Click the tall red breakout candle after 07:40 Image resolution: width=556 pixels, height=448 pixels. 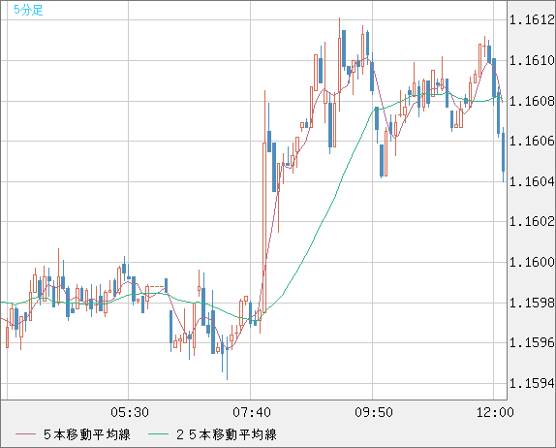(x=264, y=203)
